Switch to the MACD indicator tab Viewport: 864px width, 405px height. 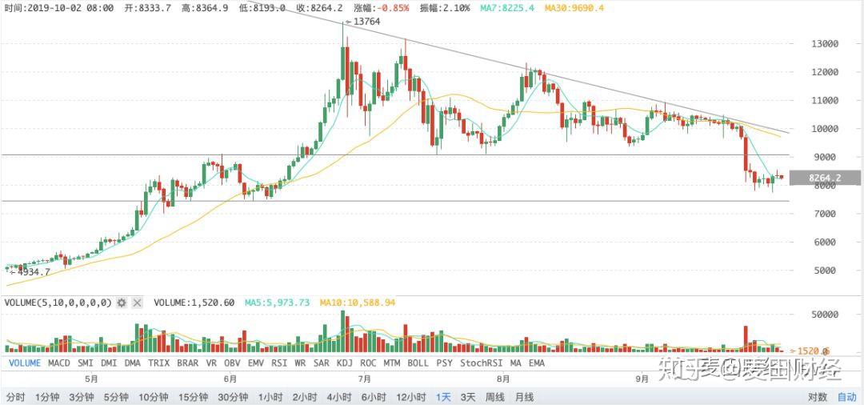(x=59, y=363)
